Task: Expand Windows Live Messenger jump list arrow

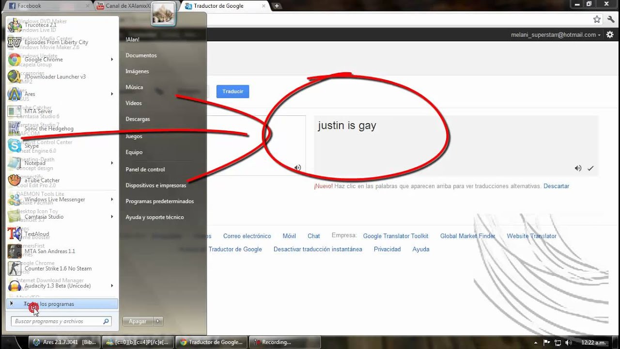Action: [x=112, y=199]
